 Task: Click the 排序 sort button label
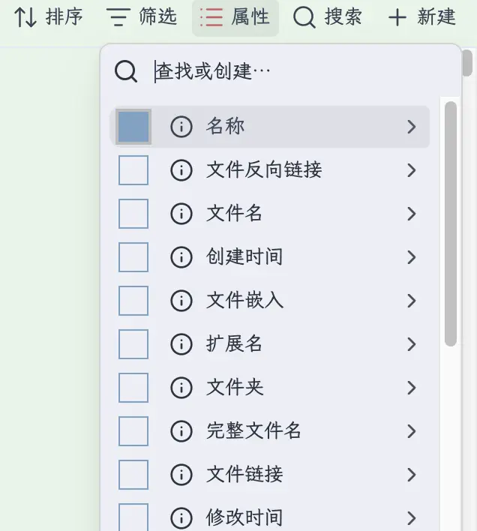pyautogui.click(x=64, y=18)
